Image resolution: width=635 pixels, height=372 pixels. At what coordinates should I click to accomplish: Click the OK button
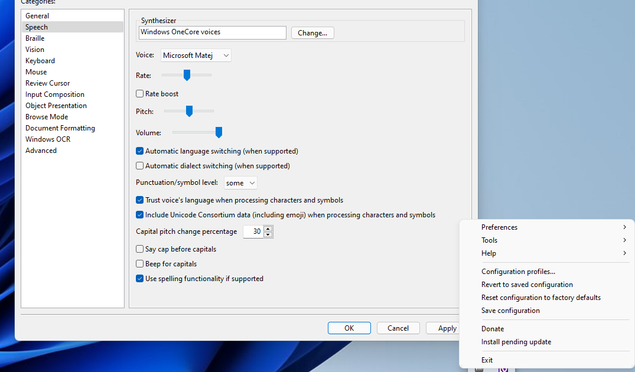coord(349,328)
